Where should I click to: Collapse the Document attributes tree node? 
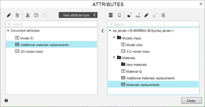(8, 31)
